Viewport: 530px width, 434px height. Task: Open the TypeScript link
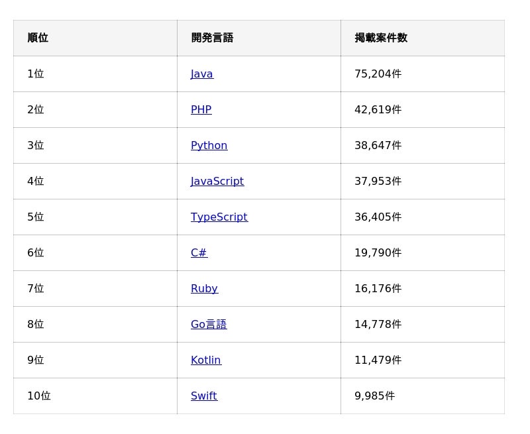219,217
